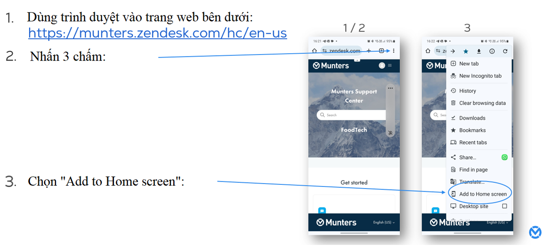Tap the three-dot Chrome menu button
This screenshot has height=249, width=544.
pyautogui.click(x=393, y=51)
